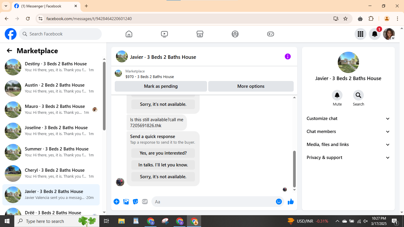
Task: Switch to Messenger | Facebook browser tab
Action: tap(46, 6)
